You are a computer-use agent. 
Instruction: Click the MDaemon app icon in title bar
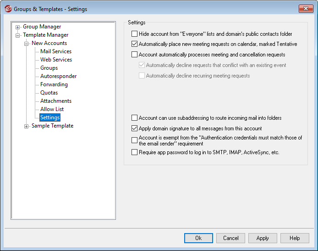coord(8,9)
